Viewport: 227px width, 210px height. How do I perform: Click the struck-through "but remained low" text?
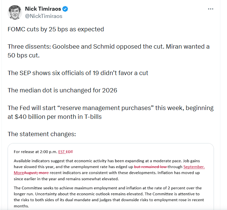[150, 167]
